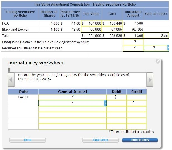This screenshot has height=150, width=172.
Task: Click Unadjusted Balance amount input field
Action: click(x=133, y=42)
